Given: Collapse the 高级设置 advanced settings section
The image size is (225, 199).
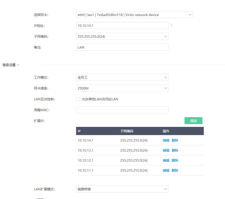Looking at the screenshot, I should click(11, 65).
